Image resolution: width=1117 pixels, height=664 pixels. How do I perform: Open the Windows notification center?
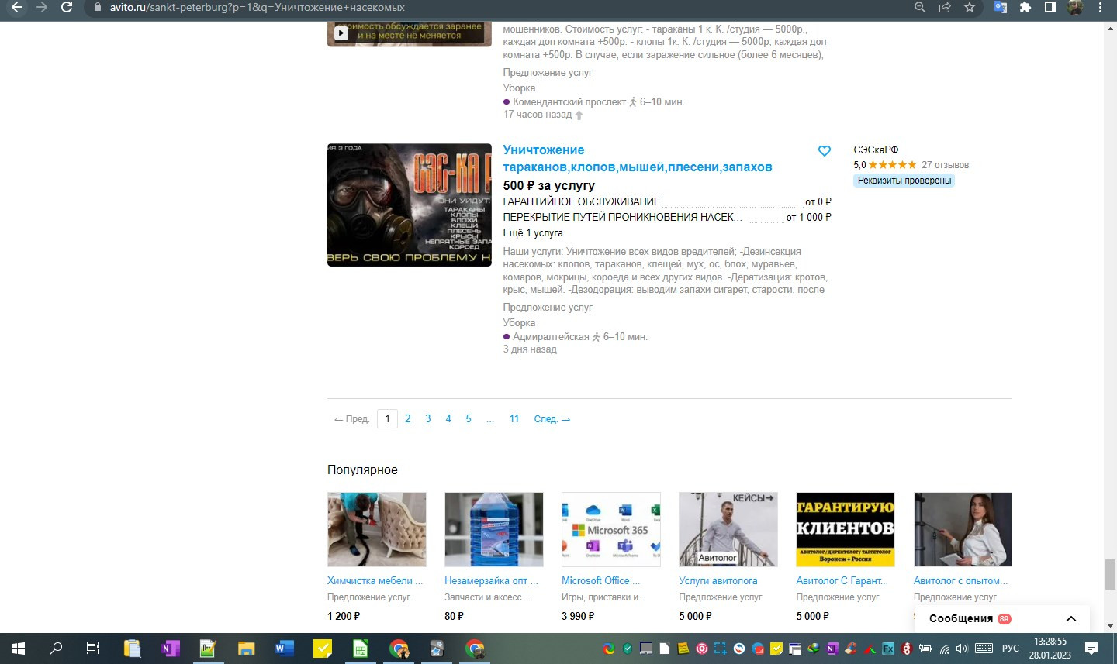[x=1091, y=649]
